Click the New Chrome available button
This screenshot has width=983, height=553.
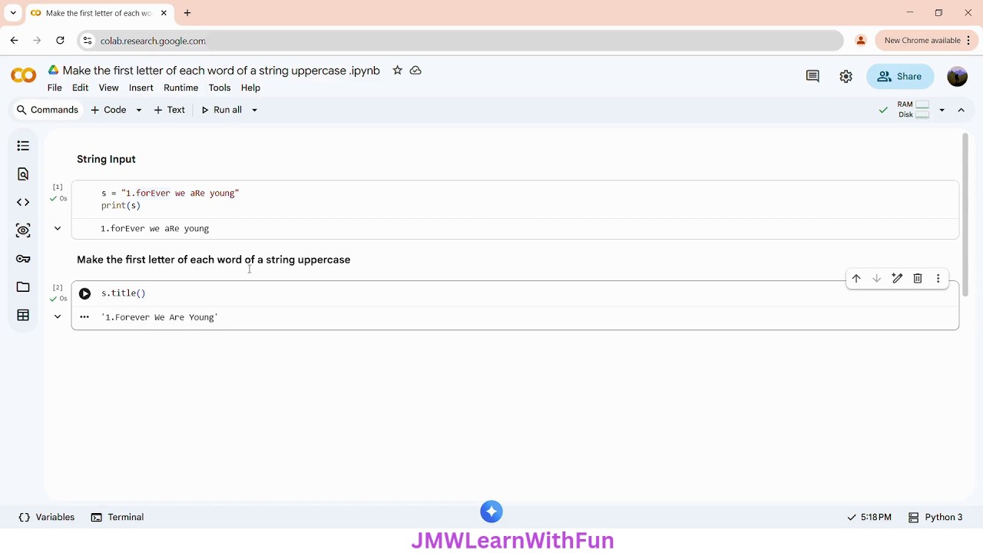[x=928, y=41]
